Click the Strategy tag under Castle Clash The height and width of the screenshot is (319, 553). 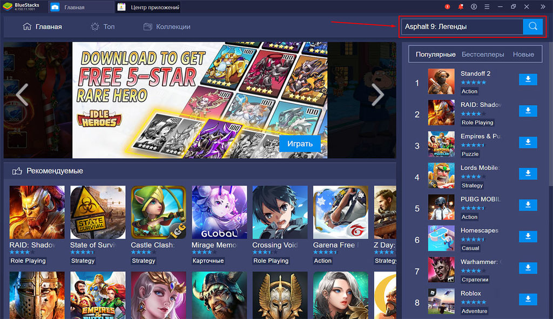(x=144, y=261)
